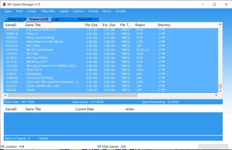
Task: Open the Titles/XML menu
Action: [x=48, y=11]
